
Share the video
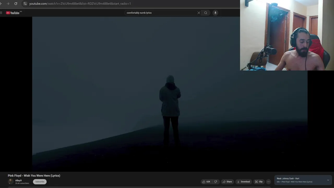[x=227, y=182]
